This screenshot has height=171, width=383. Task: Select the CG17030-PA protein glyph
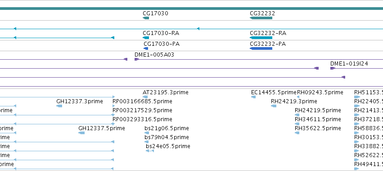click(x=146, y=48)
